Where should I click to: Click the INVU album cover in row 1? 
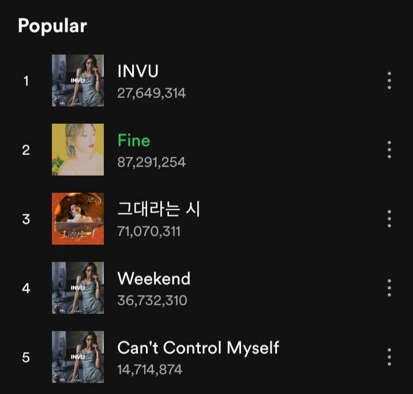[x=78, y=81]
